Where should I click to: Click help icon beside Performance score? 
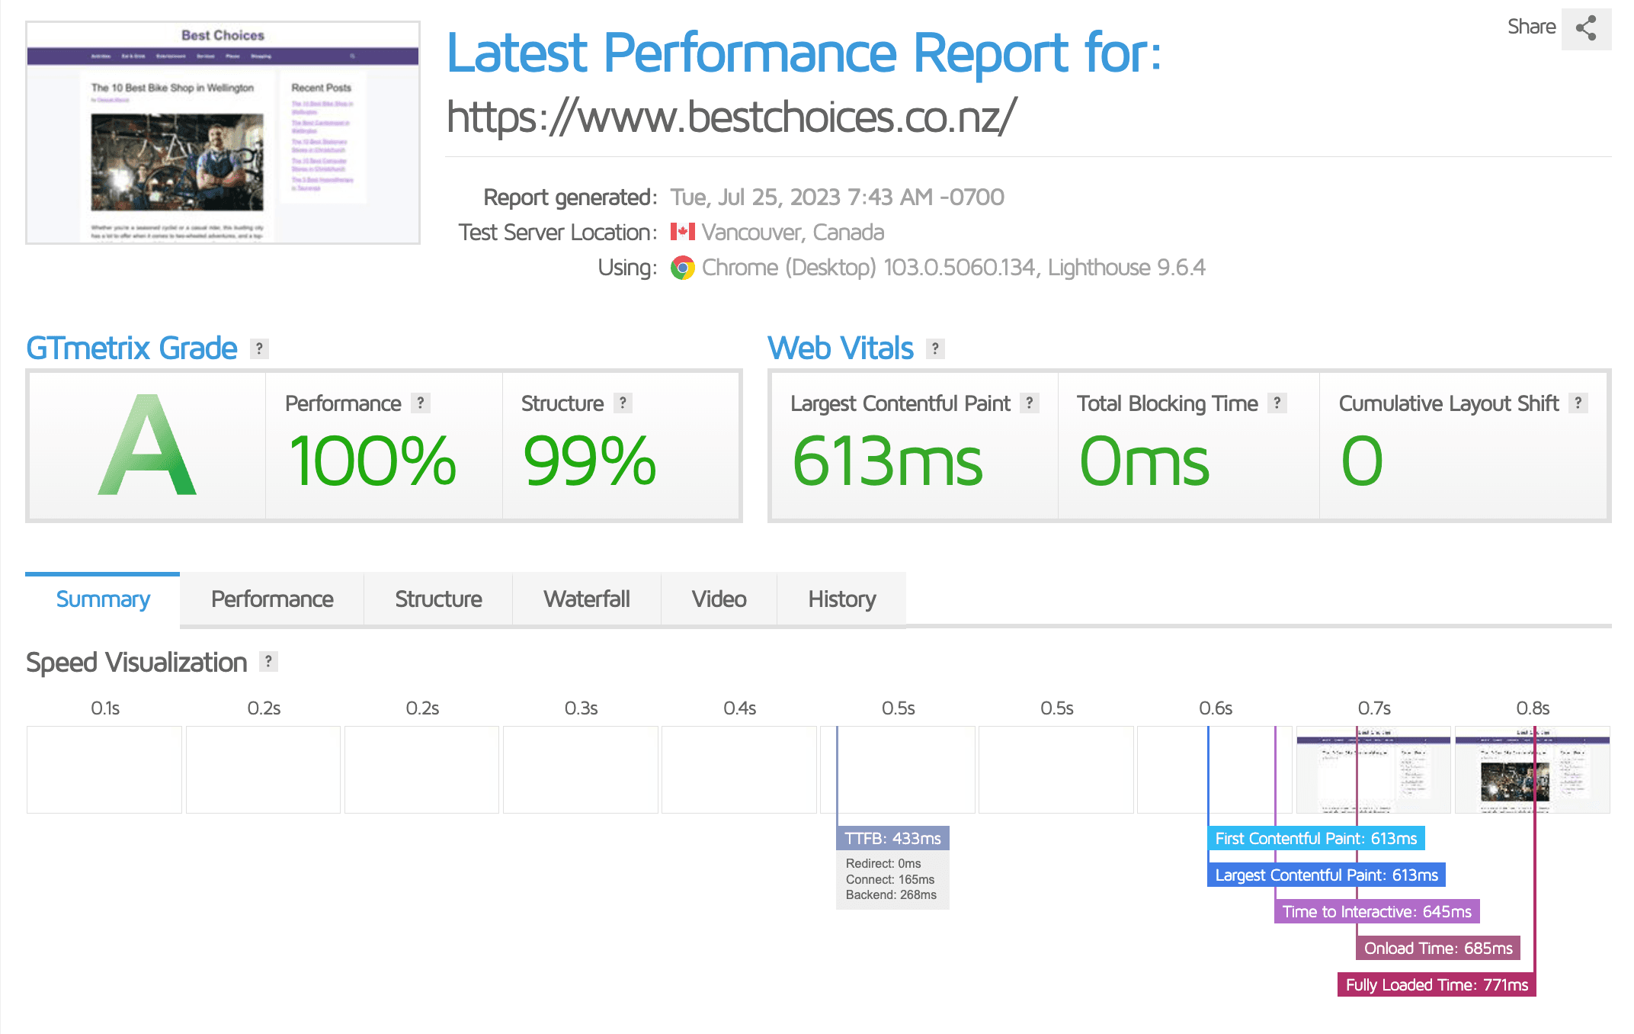[420, 403]
